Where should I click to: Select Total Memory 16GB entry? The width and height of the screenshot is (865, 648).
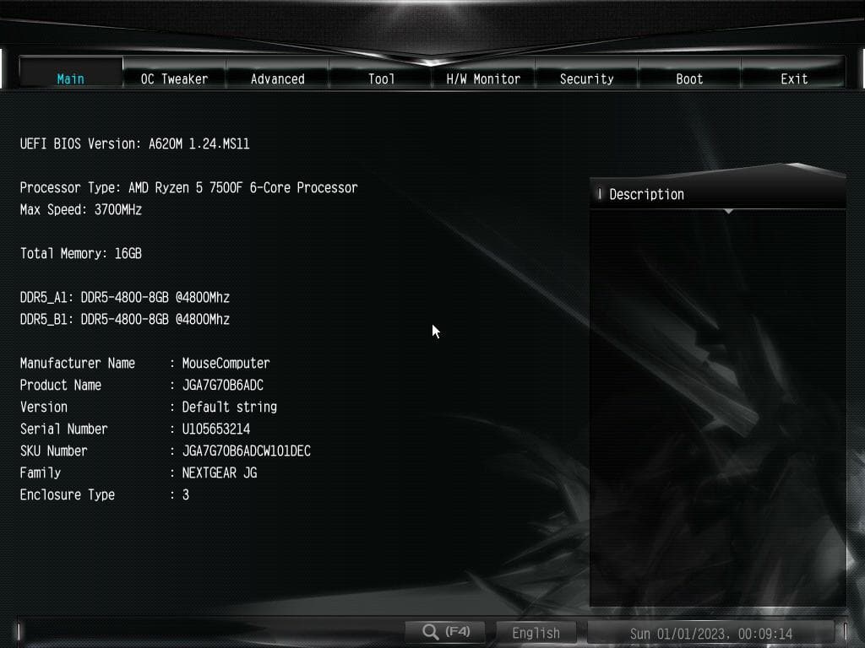tap(81, 253)
